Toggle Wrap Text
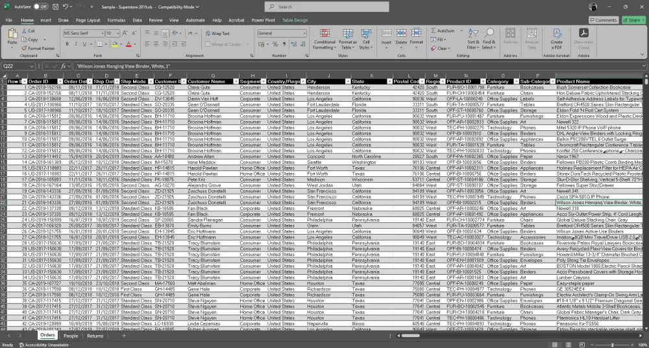This screenshot has width=649, height=348. (x=217, y=33)
